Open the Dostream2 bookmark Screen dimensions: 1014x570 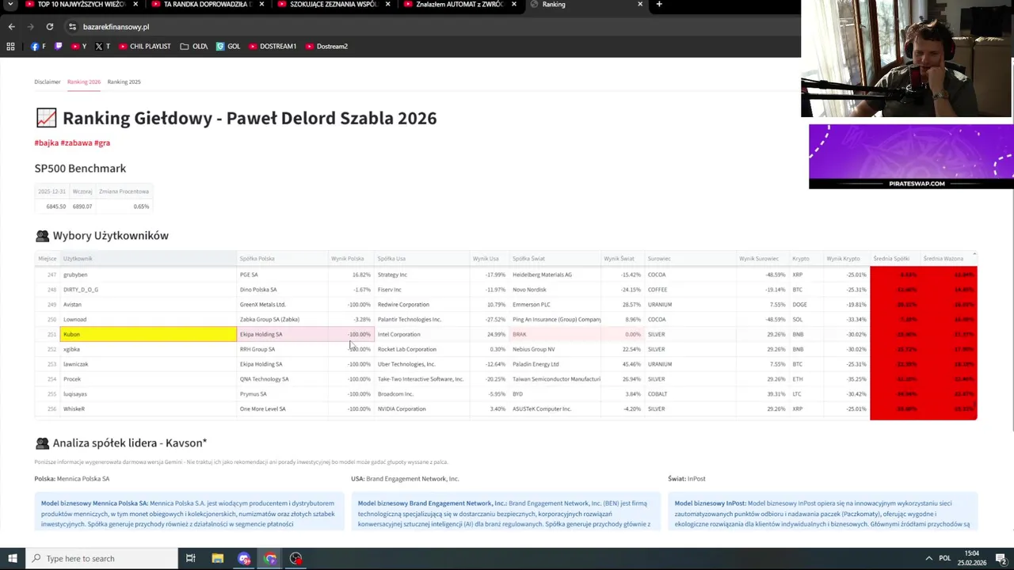coord(326,47)
